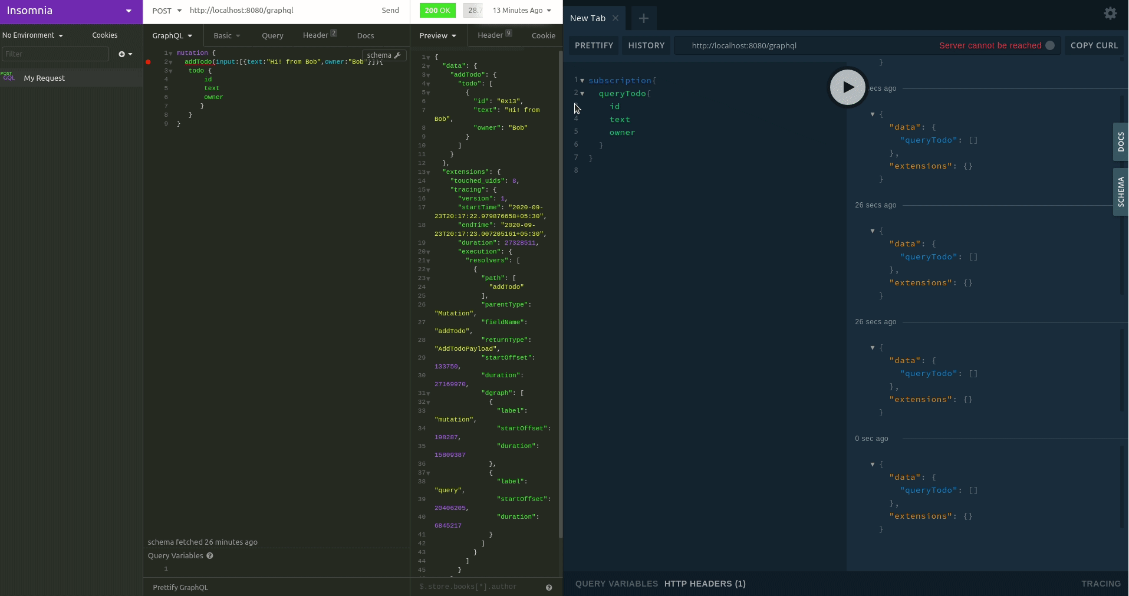Click the Query Variables help icon
This screenshot has width=1129, height=596.
pos(210,556)
